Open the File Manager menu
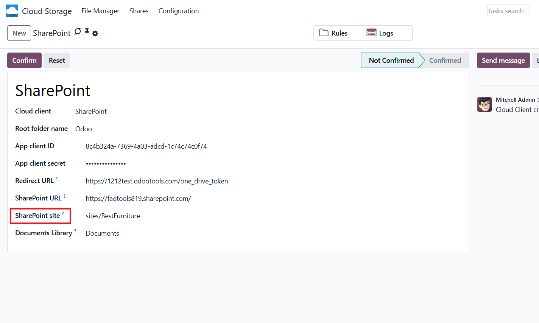 tap(100, 11)
